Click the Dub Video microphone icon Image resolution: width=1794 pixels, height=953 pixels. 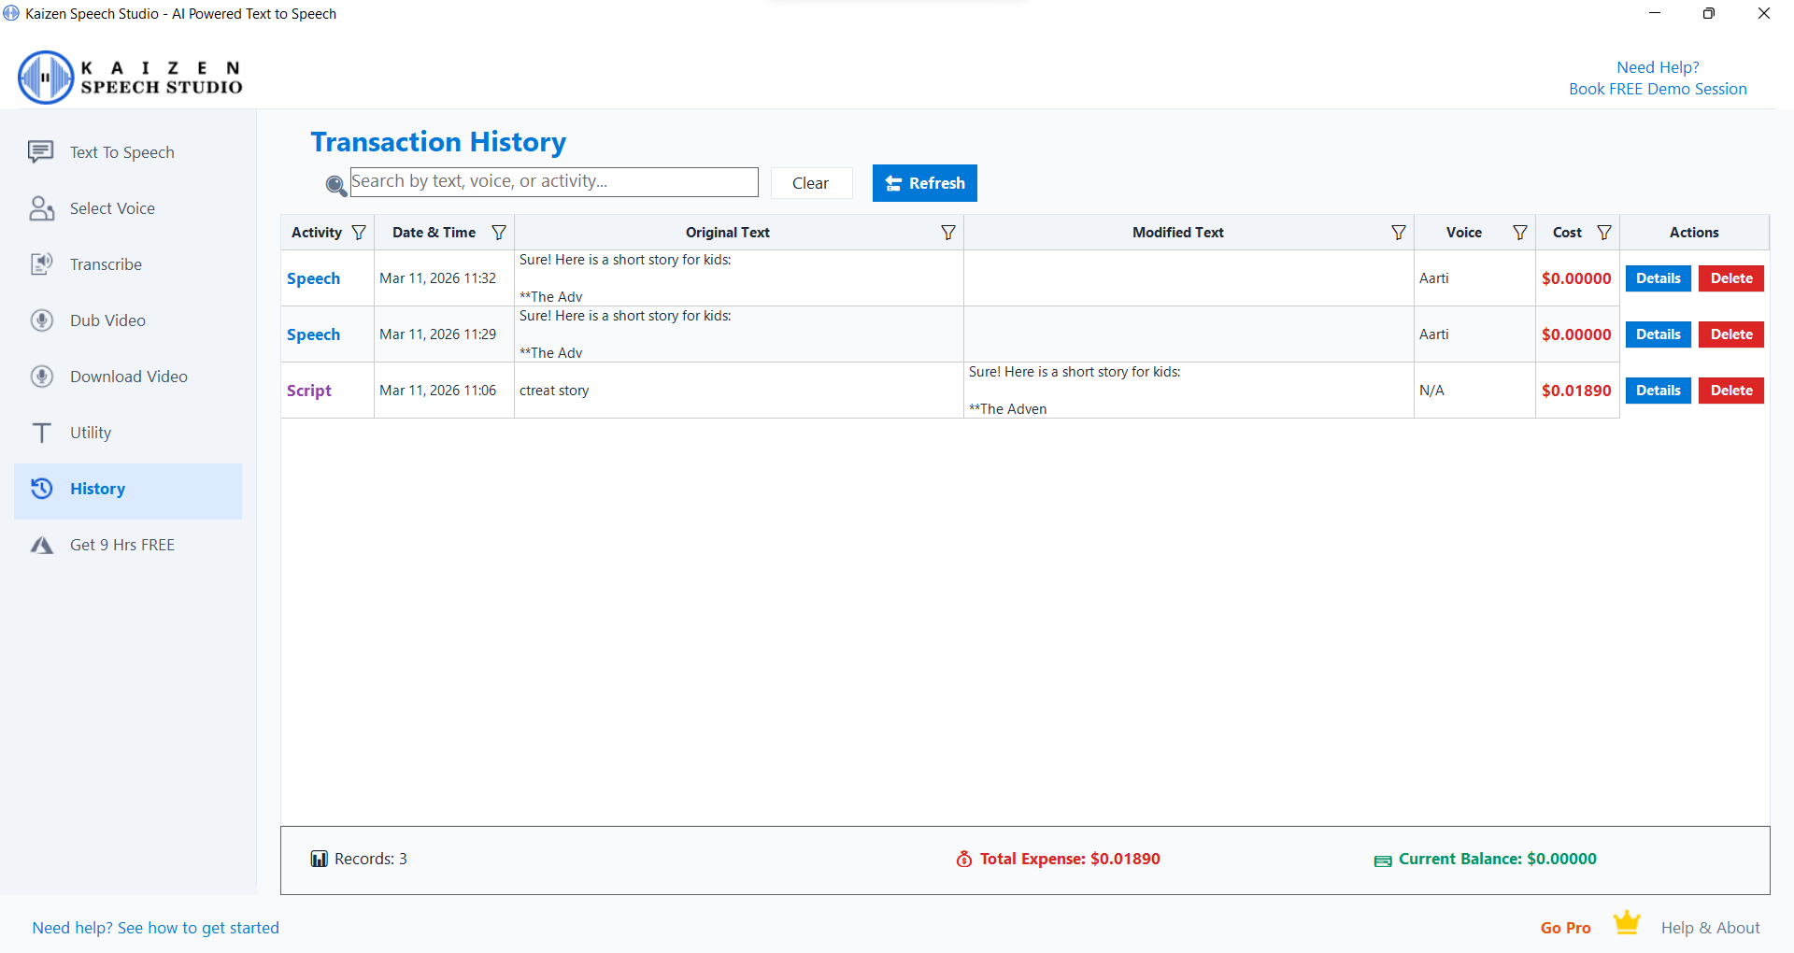[x=41, y=320]
